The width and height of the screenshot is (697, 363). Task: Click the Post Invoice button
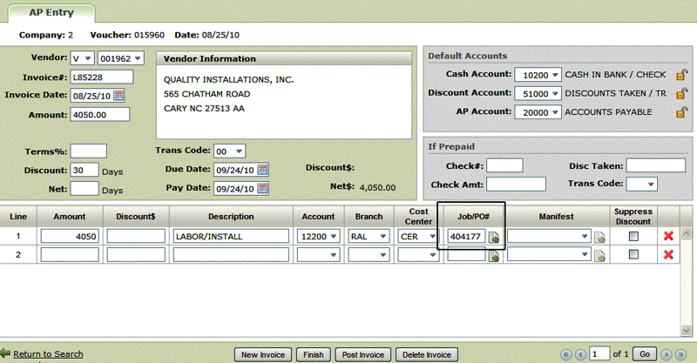point(361,354)
